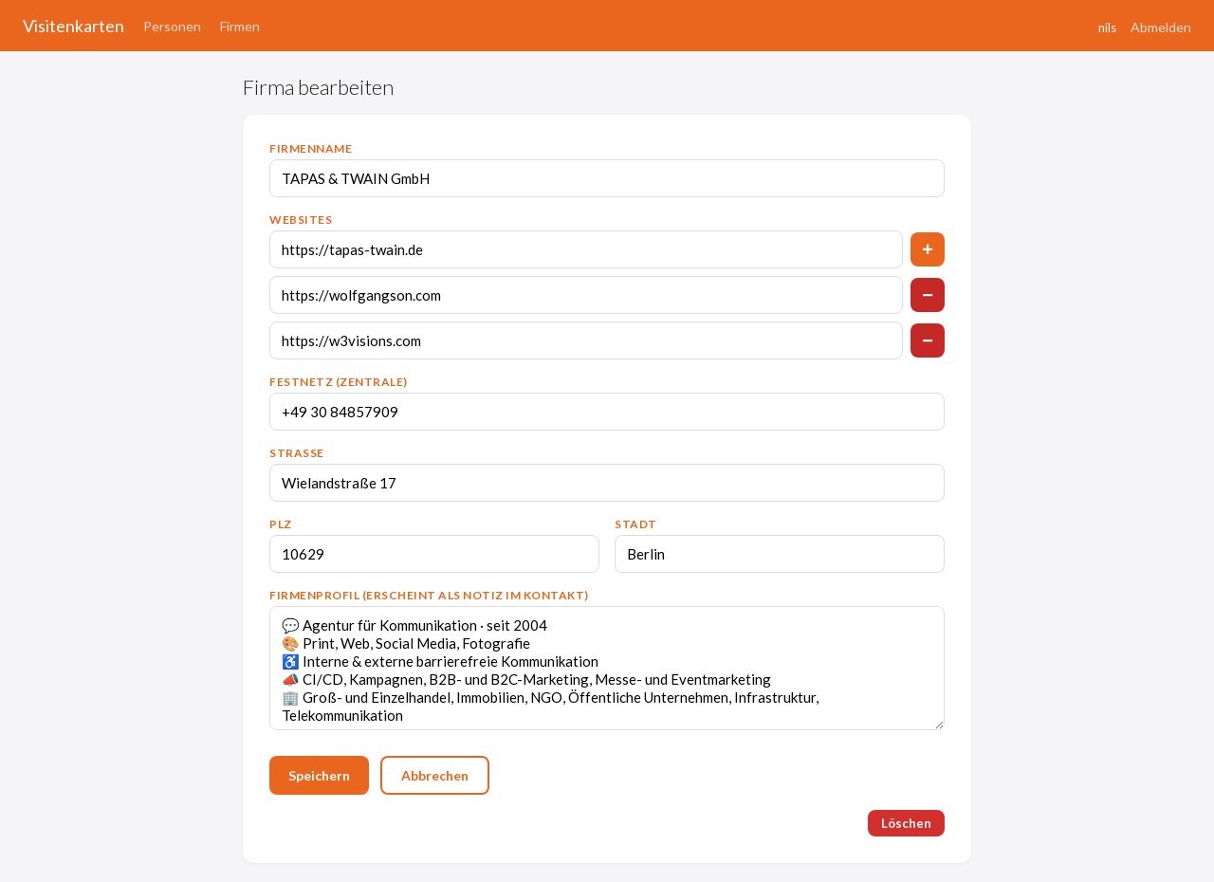Viewport: 1214px width, 882px height.
Task: Click the nils user link
Action: pyautogui.click(x=1107, y=28)
